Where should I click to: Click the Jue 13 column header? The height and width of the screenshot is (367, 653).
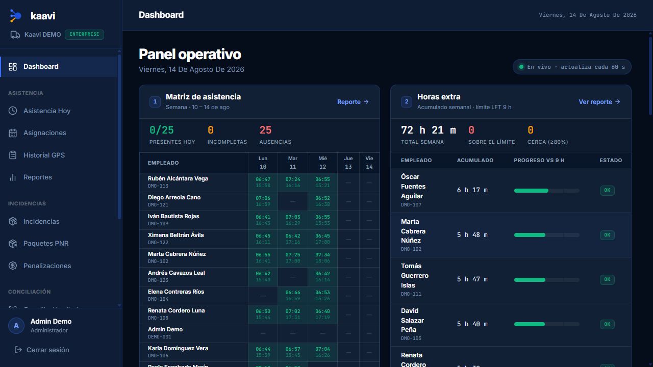348,163
